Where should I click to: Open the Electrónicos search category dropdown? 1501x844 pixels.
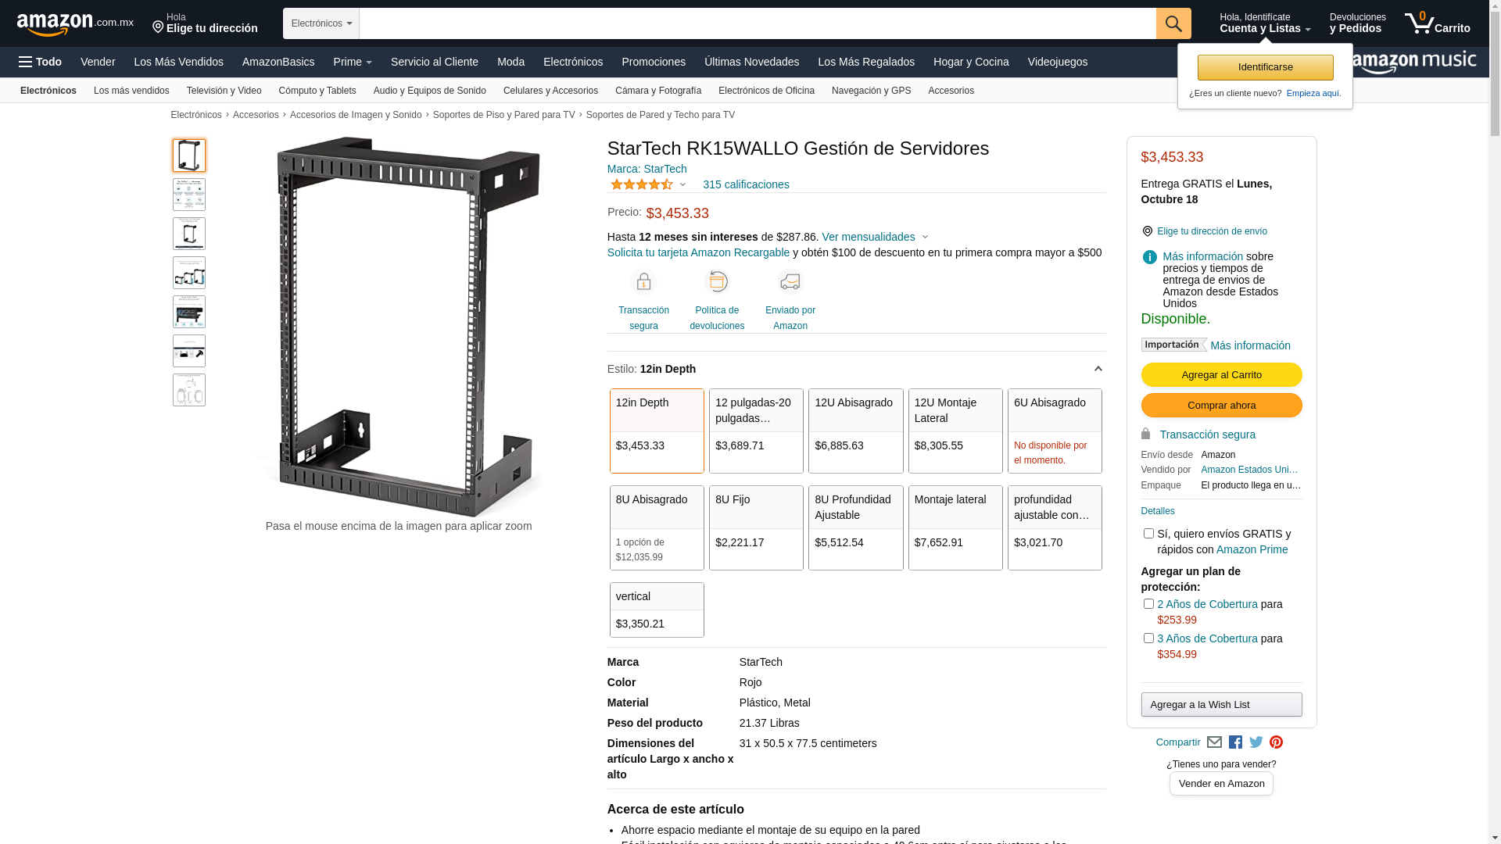(x=321, y=23)
